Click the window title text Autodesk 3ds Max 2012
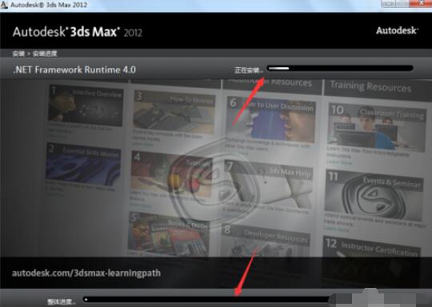Image resolution: width=432 pixels, height=307 pixels. 49,5
